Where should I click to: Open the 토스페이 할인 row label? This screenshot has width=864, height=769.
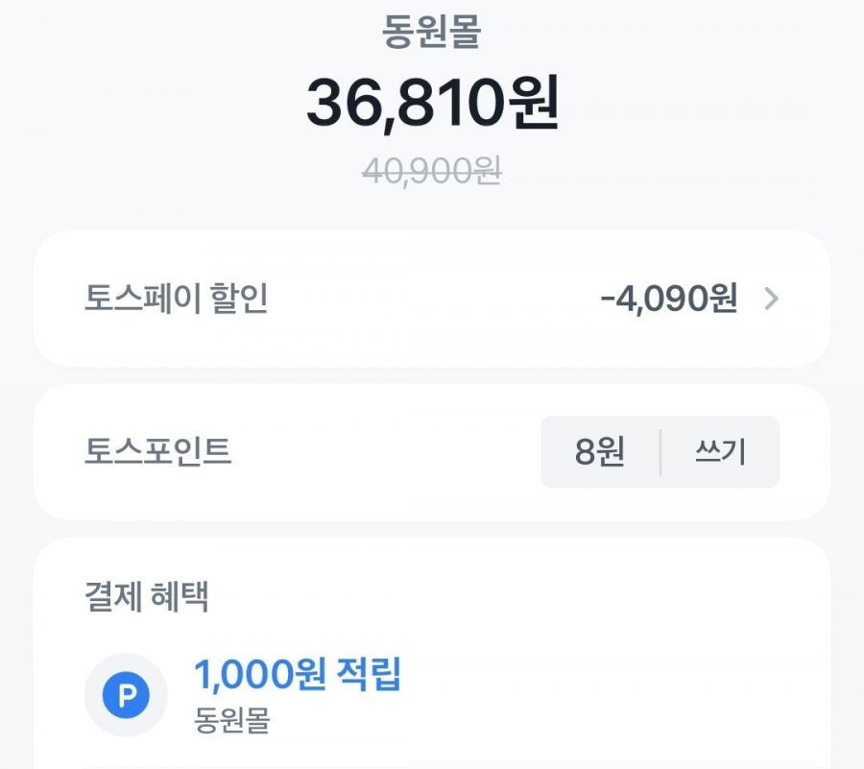(x=176, y=300)
